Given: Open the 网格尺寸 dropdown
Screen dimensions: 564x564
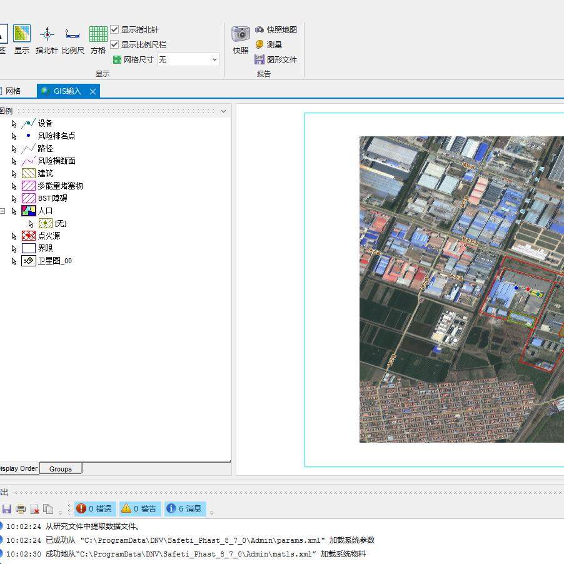Looking at the screenshot, I should tap(188, 59).
